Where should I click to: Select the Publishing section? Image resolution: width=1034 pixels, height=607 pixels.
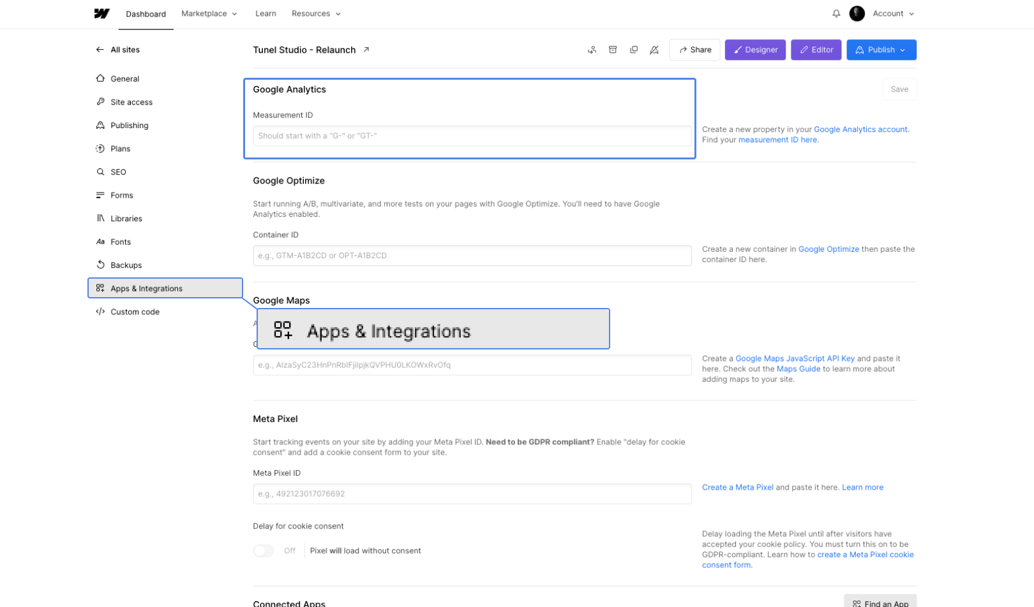(130, 125)
